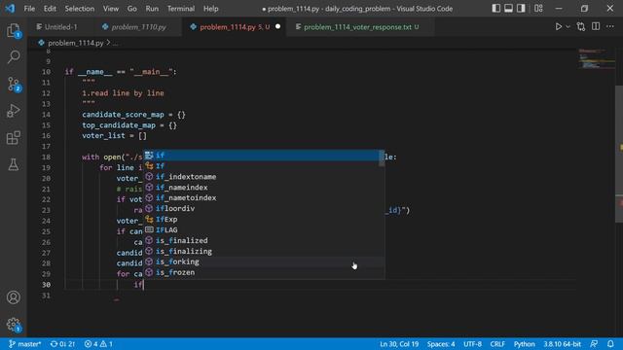This screenshot has height=350, width=623.
Task: Click the suggestion list scrollbar
Action: tap(382, 158)
